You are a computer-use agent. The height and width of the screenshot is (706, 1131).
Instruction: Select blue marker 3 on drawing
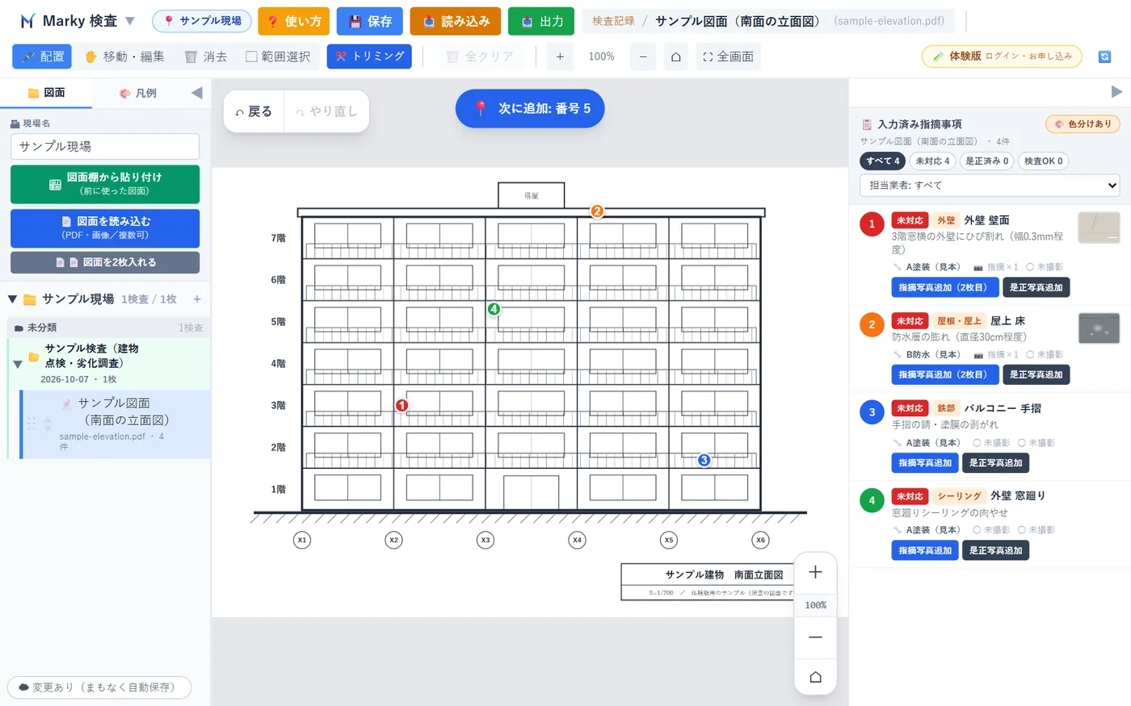click(x=704, y=460)
